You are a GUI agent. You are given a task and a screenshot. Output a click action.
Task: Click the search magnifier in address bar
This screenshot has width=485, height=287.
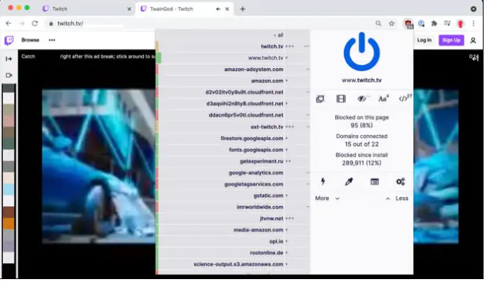click(x=378, y=24)
